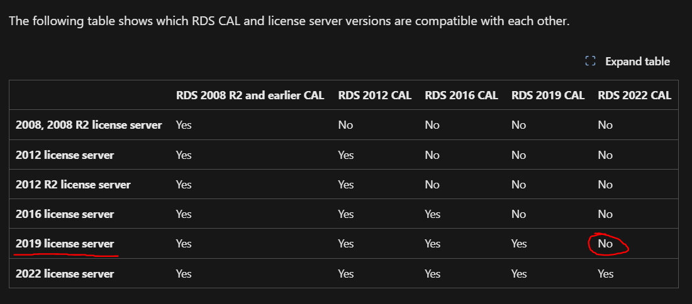Select the 2012 license server row header
The image size is (692, 304).
click(x=64, y=155)
